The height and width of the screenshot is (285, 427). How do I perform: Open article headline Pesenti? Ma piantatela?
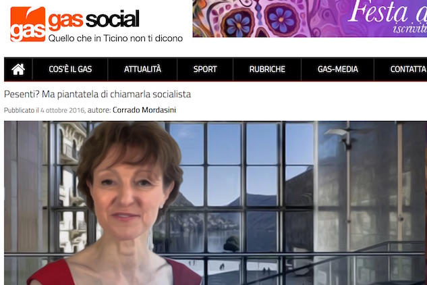pyautogui.click(x=97, y=95)
